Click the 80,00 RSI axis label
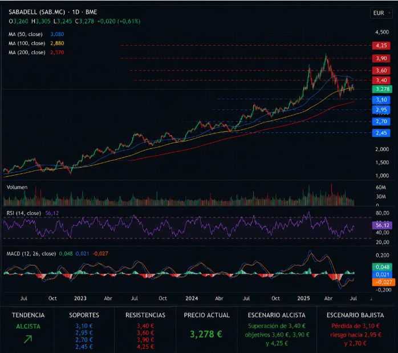This screenshot has width=398, height=353. click(x=383, y=213)
